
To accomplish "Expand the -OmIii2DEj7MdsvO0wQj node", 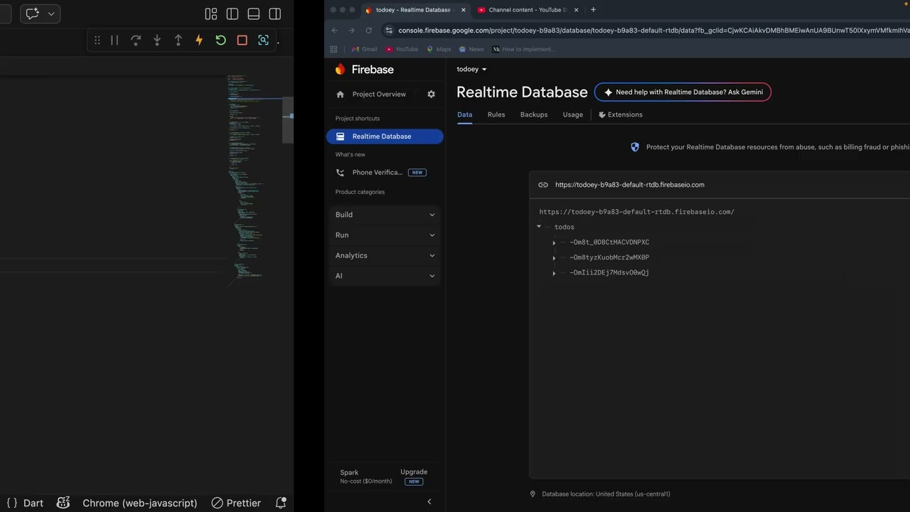I will pyautogui.click(x=554, y=273).
